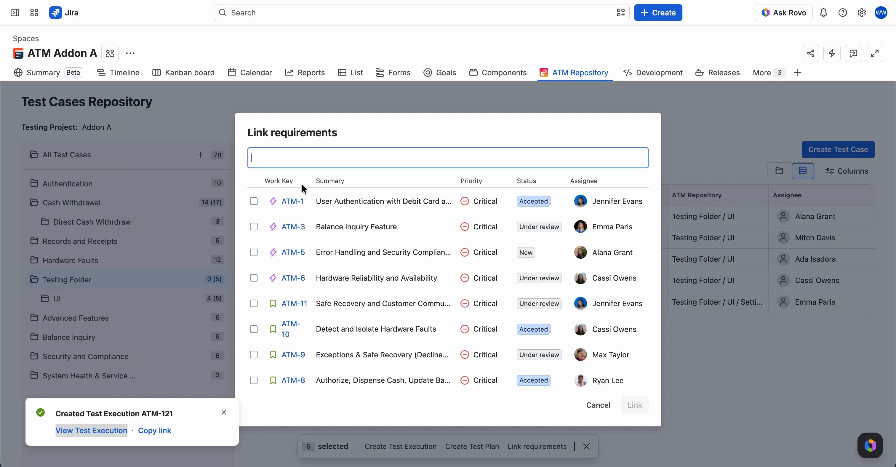Open the WW profile avatar

[x=881, y=13]
